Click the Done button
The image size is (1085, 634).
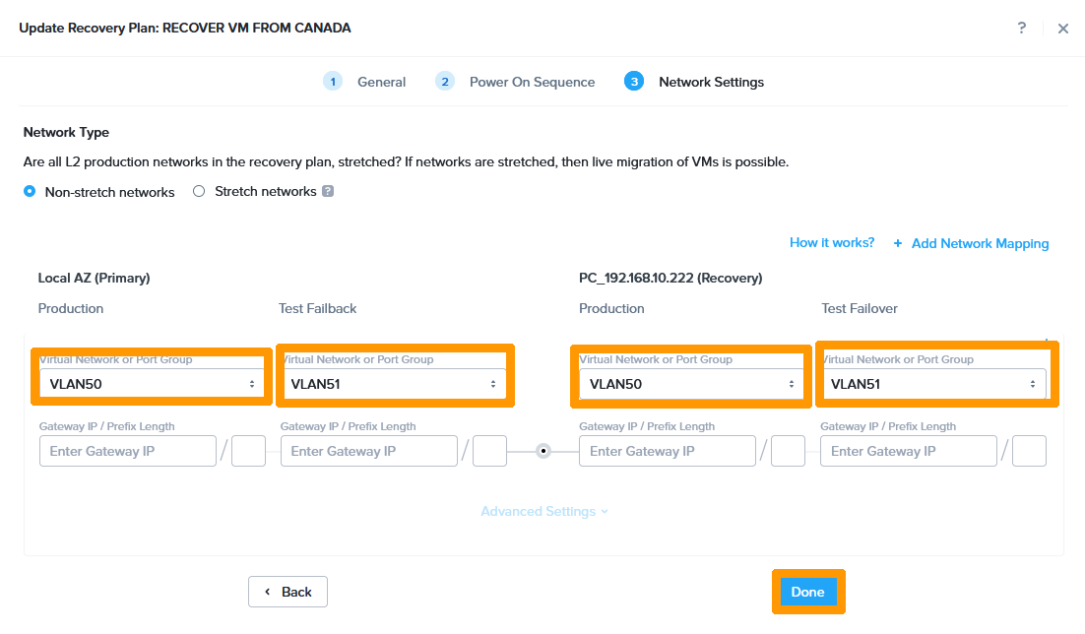pyautogui.click(x=807, y=592)
